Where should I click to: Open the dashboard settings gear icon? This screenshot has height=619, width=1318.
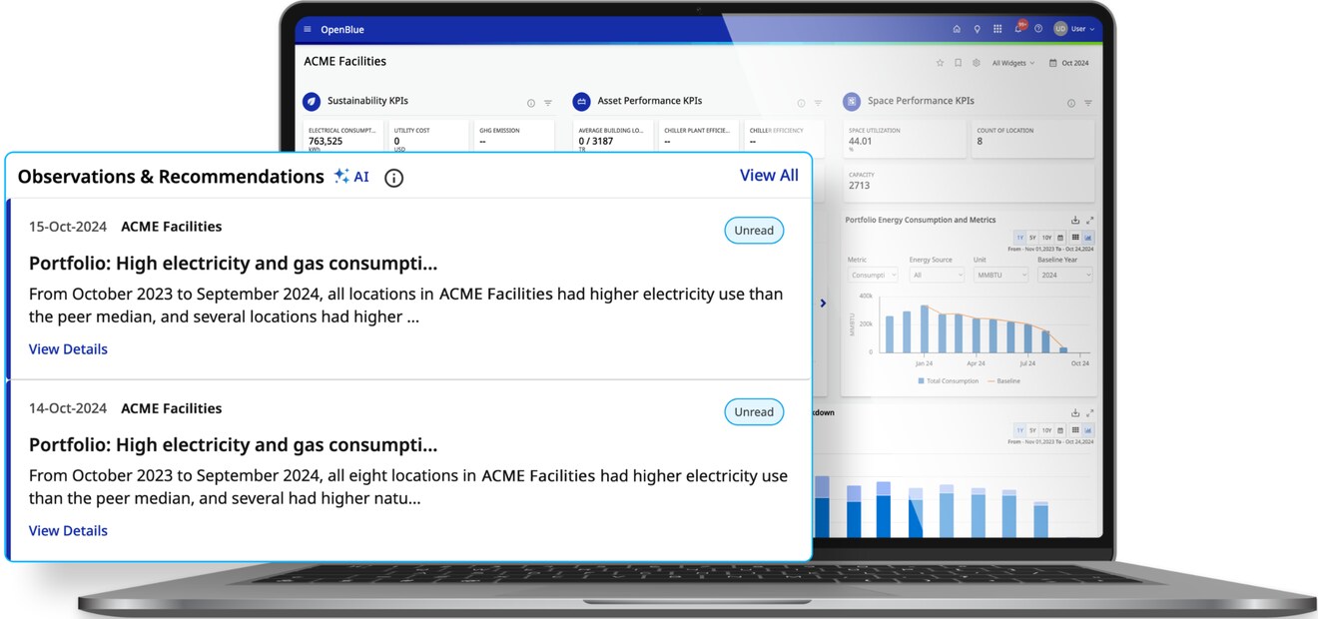click(x=977, y=63)
